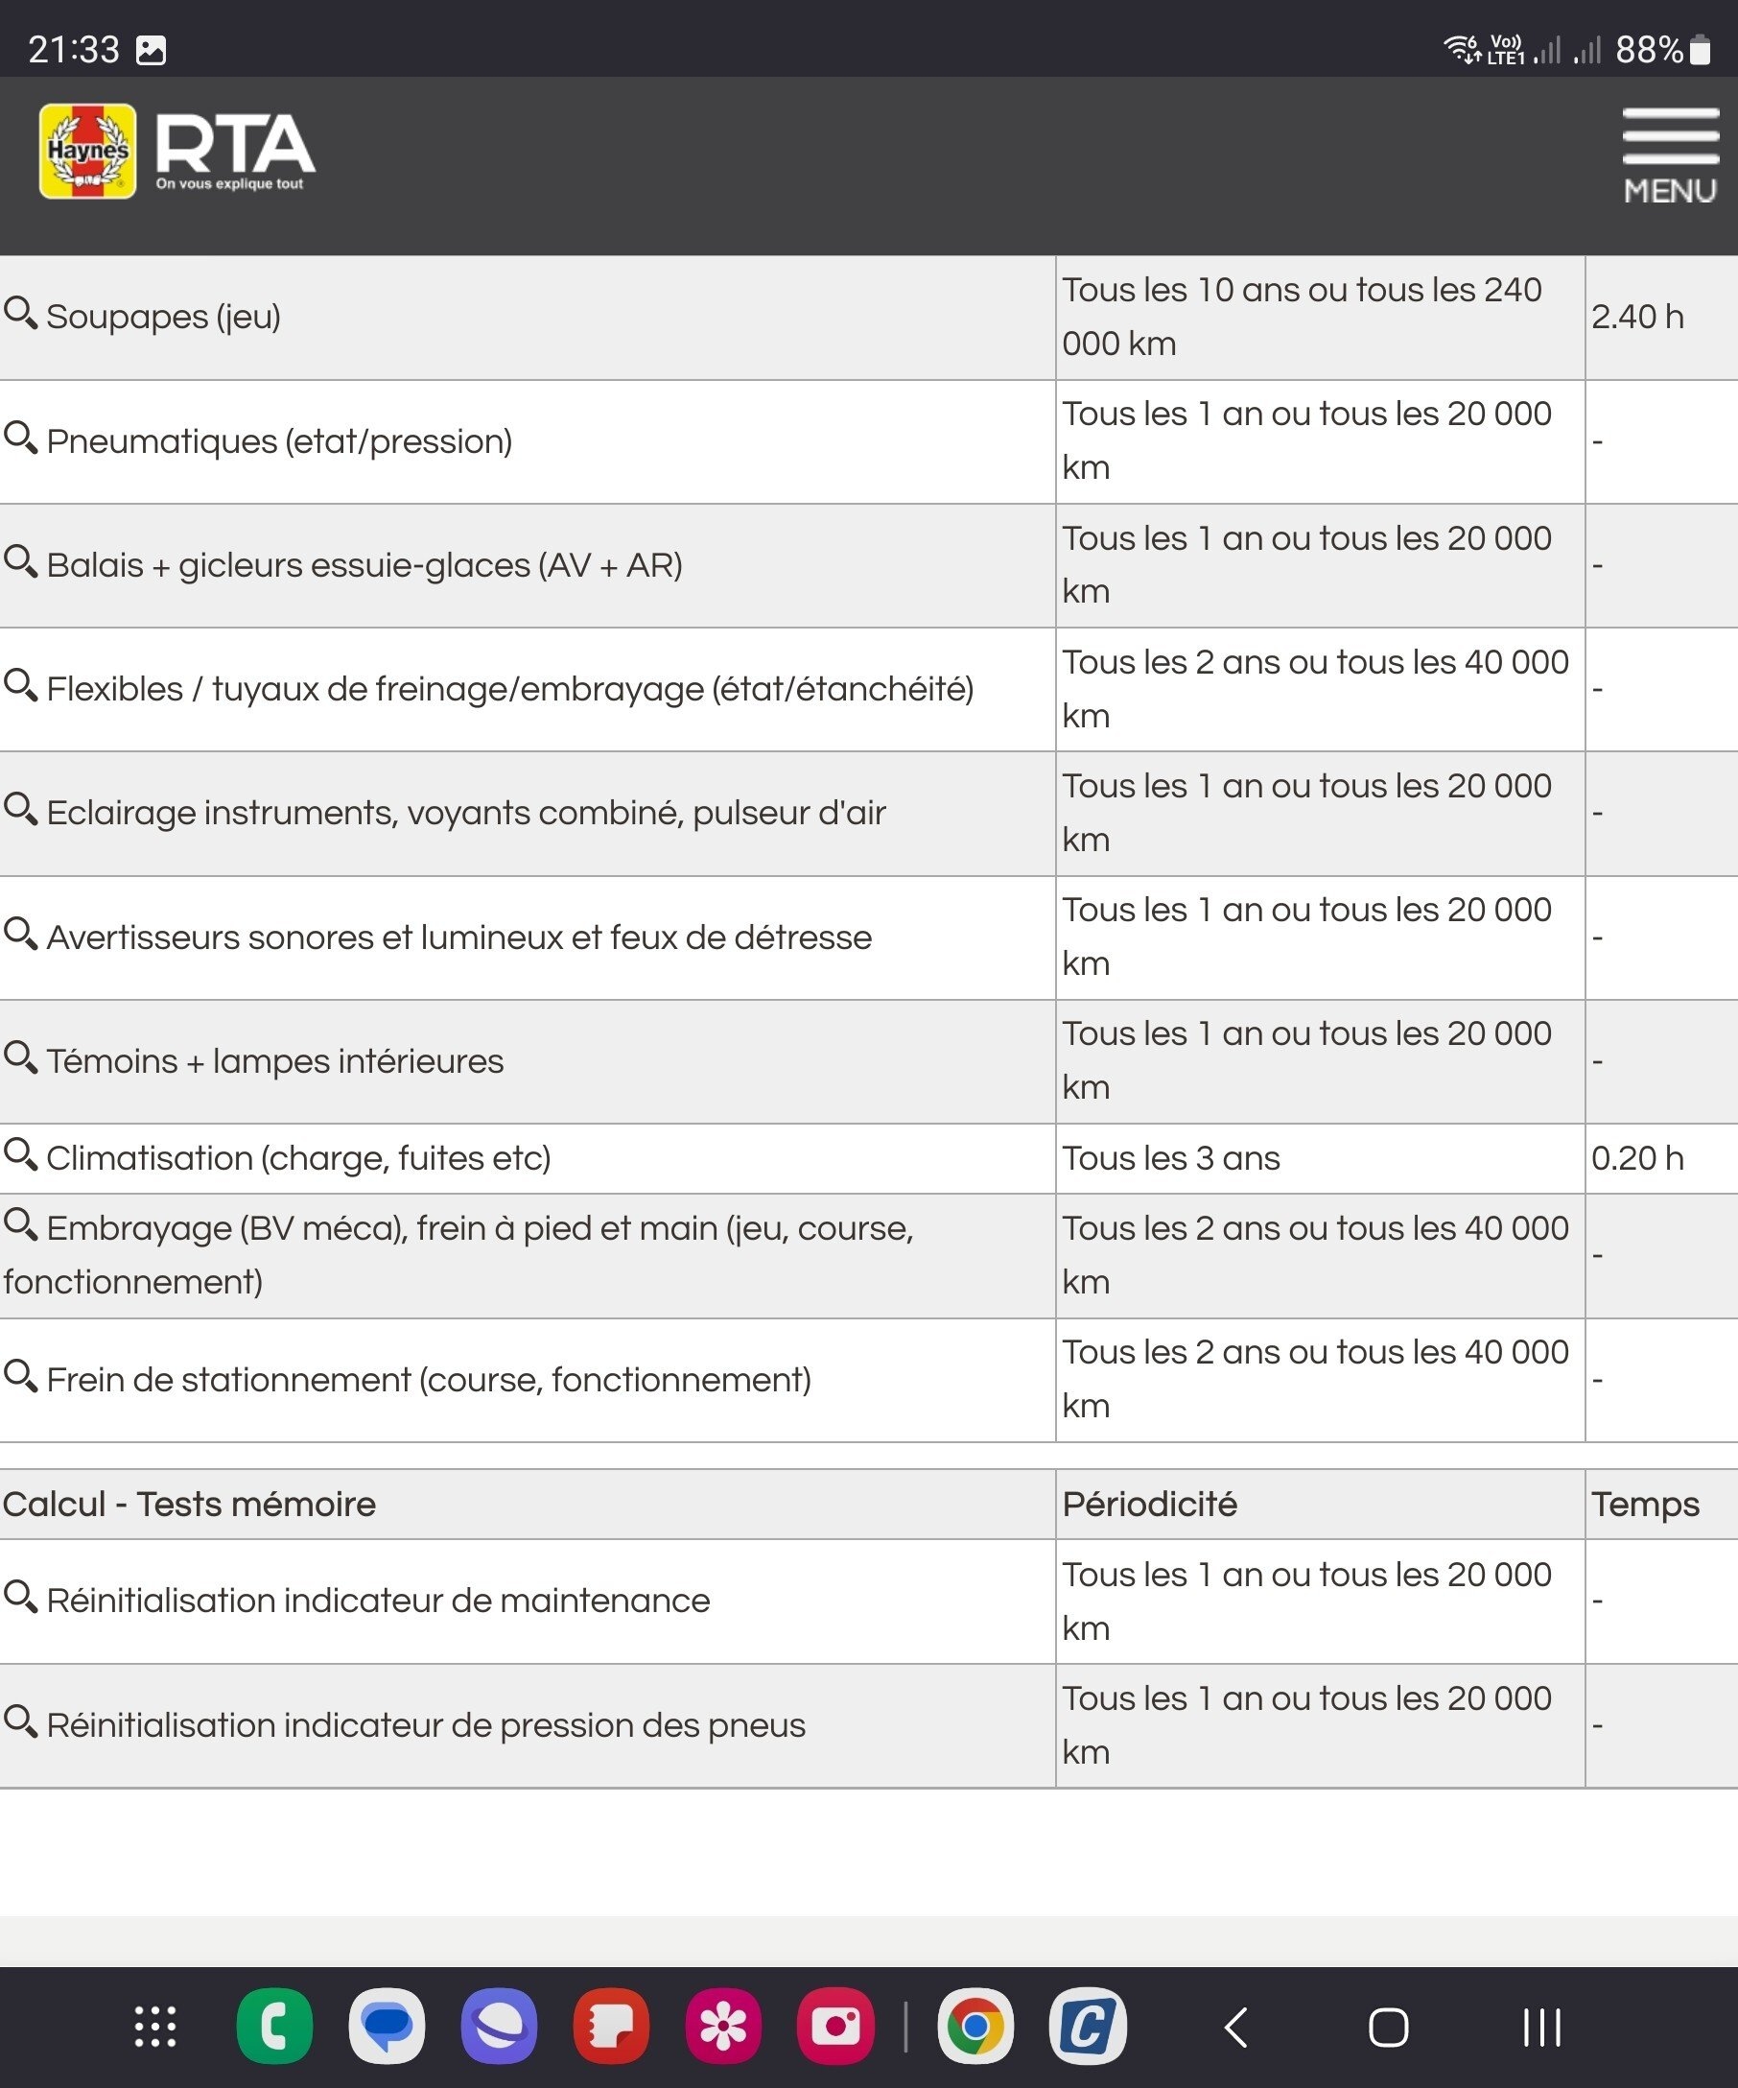
Task: Open Eclairage instruments, voyants combiné entry
Action: [466, 814]
